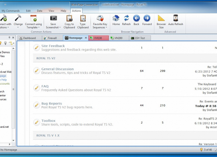Close the navigation side panel

point(13,38)
